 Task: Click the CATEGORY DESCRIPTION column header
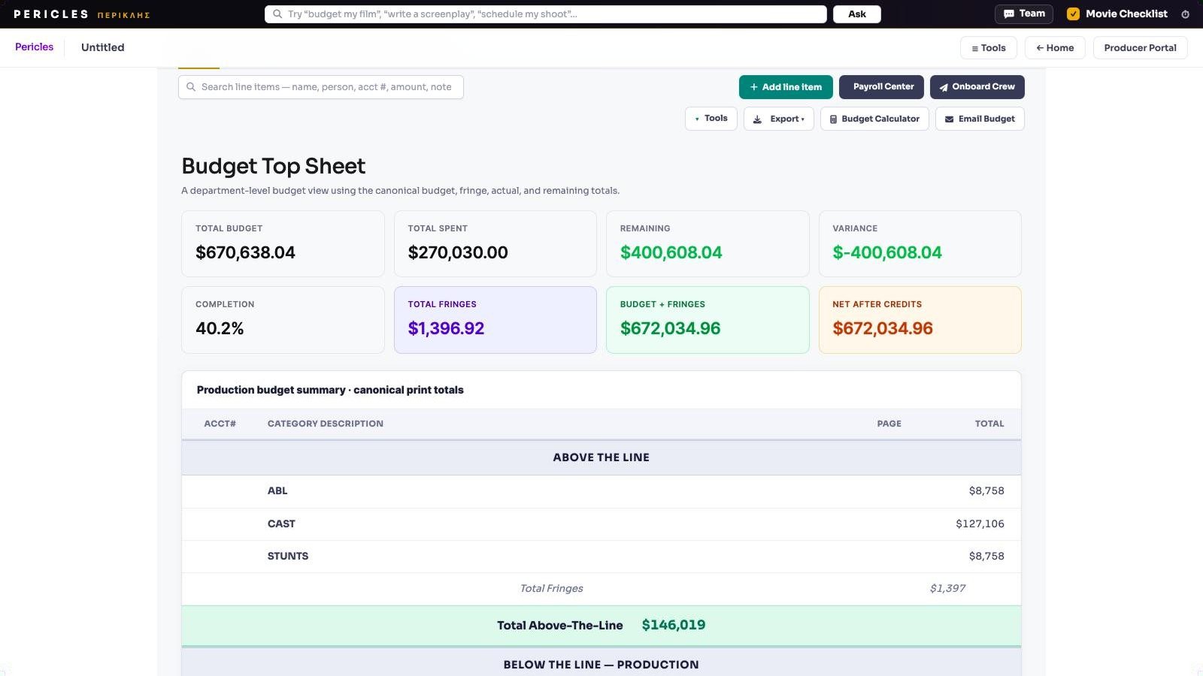pos(326,424)
